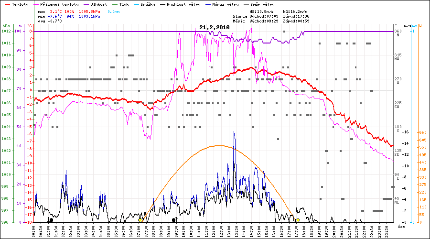Screen dimensions: 430x239
Task: Click the red Teplota legend line marker
Action: coord(7,4)
